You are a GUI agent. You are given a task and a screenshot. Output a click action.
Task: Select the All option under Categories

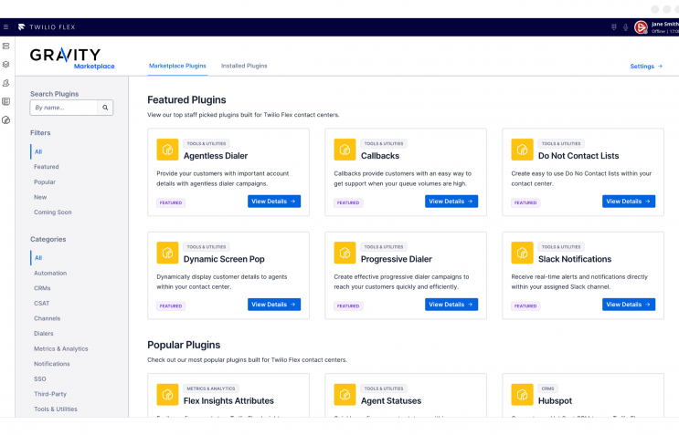tap(38, 258)
